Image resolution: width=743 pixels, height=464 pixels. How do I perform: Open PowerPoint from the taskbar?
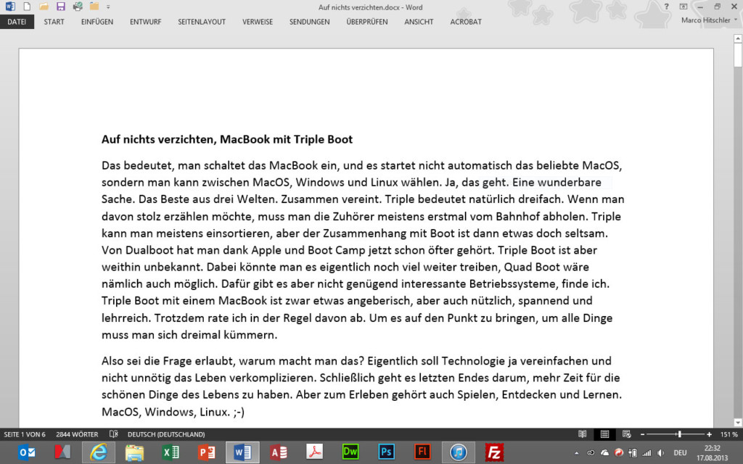[x=207, y=452]
